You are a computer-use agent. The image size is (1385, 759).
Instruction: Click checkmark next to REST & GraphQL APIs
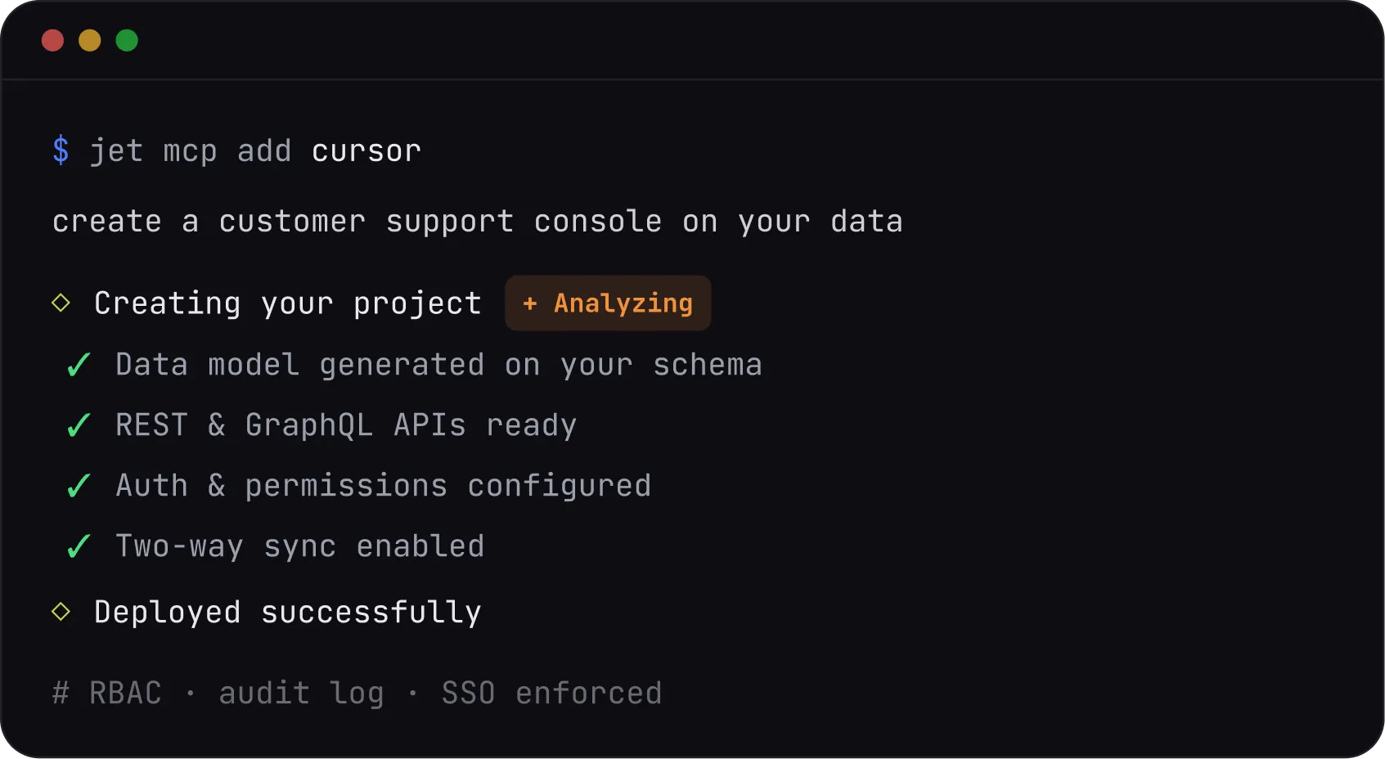tap(79, 425)
